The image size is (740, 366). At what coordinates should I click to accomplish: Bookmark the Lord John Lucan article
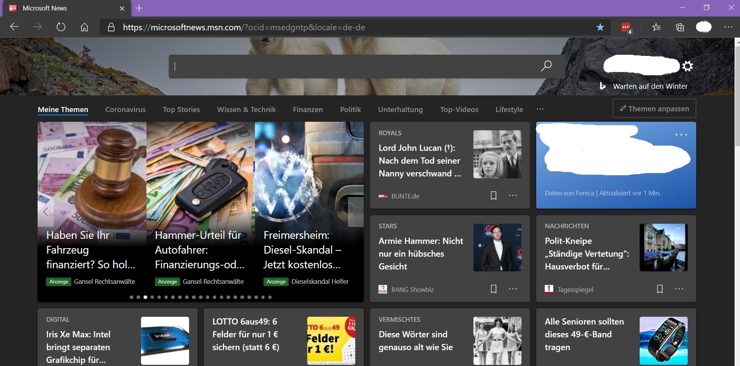click(x=494, y=195)
